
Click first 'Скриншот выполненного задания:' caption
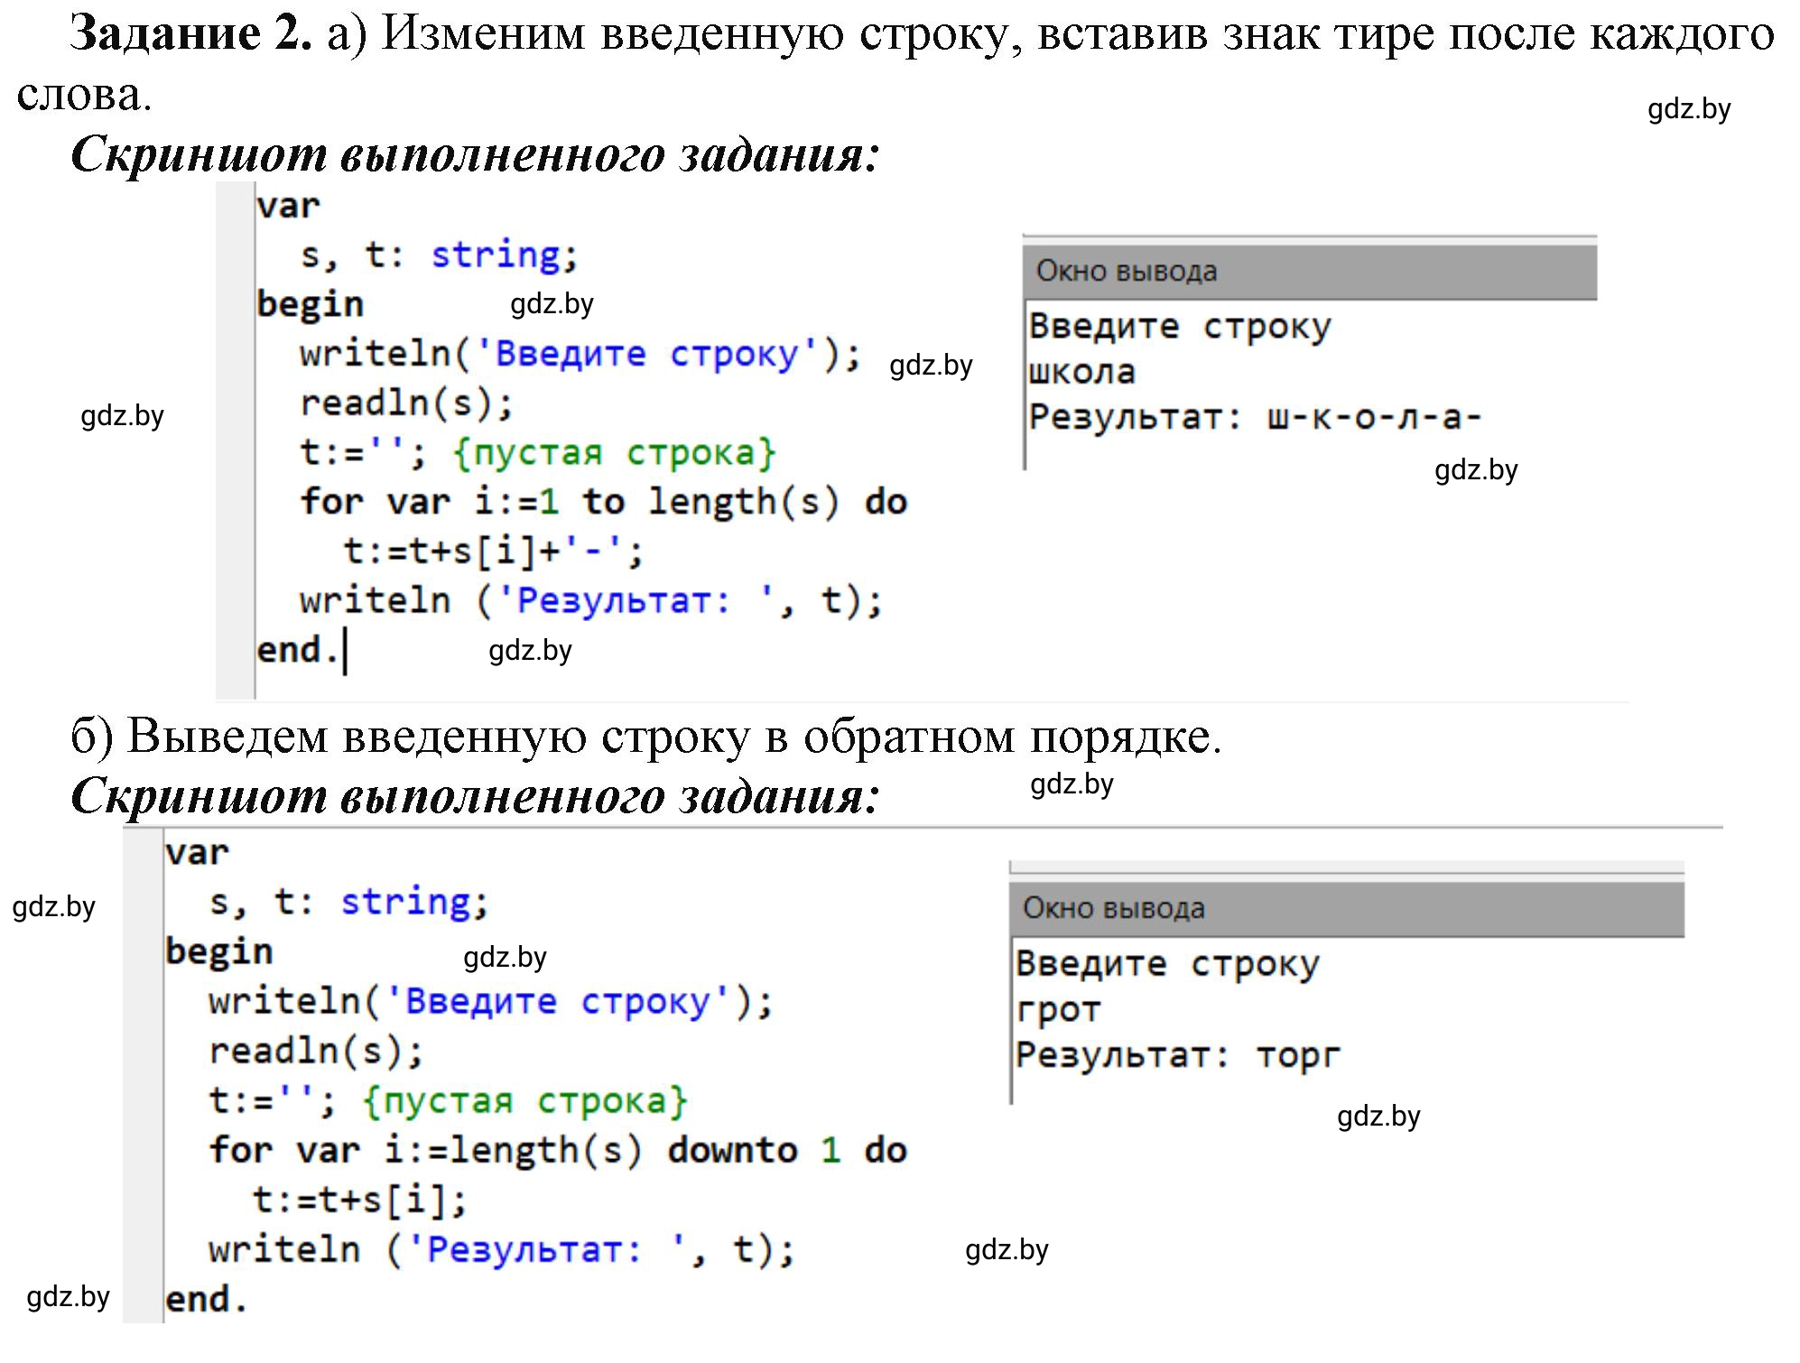474,154
